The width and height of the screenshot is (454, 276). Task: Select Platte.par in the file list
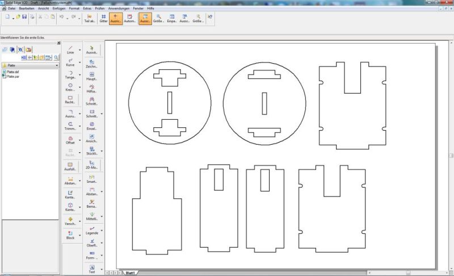coord(14,76)
